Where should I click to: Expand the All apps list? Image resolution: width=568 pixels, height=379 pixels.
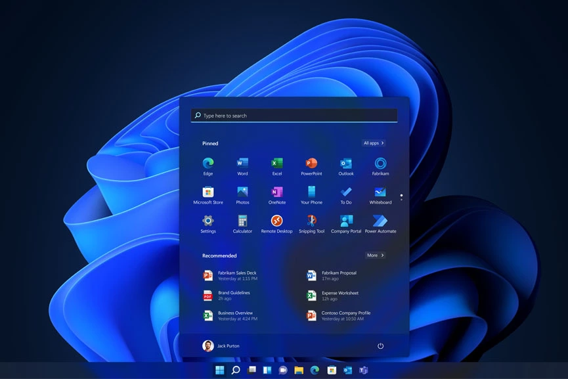tap(373, 143)
